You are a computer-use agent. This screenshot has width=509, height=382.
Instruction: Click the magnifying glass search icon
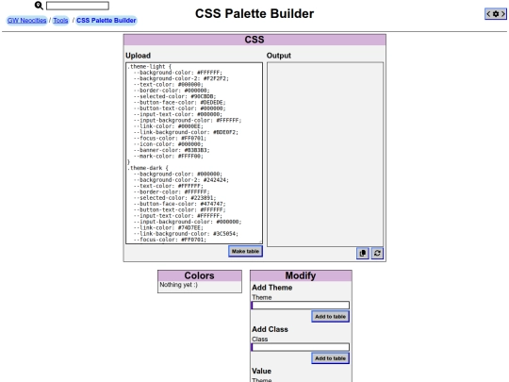point(39,6)
